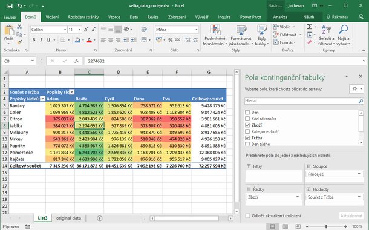Open the Popisky řádků filter dropdown

tap(42, 99)
